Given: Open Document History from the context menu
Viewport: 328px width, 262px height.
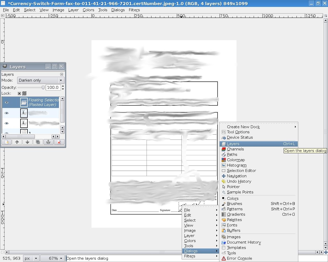Looking at the screenshot, I should 243,242.
